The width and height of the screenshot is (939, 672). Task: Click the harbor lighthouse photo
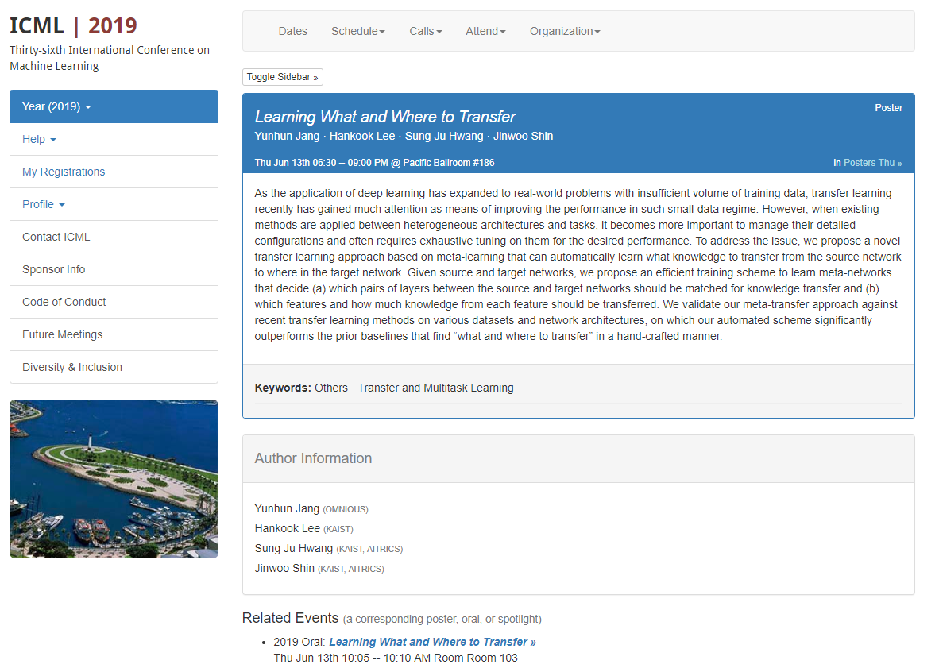(x=114, y=479)
